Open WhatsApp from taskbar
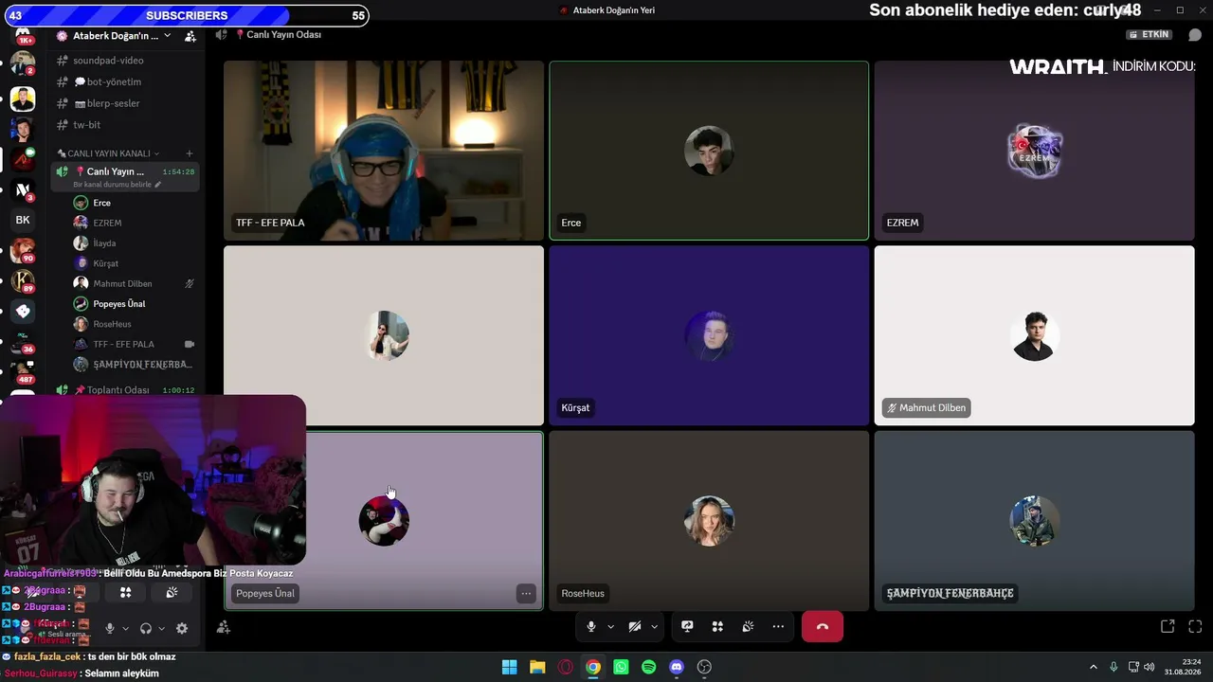 621,667
